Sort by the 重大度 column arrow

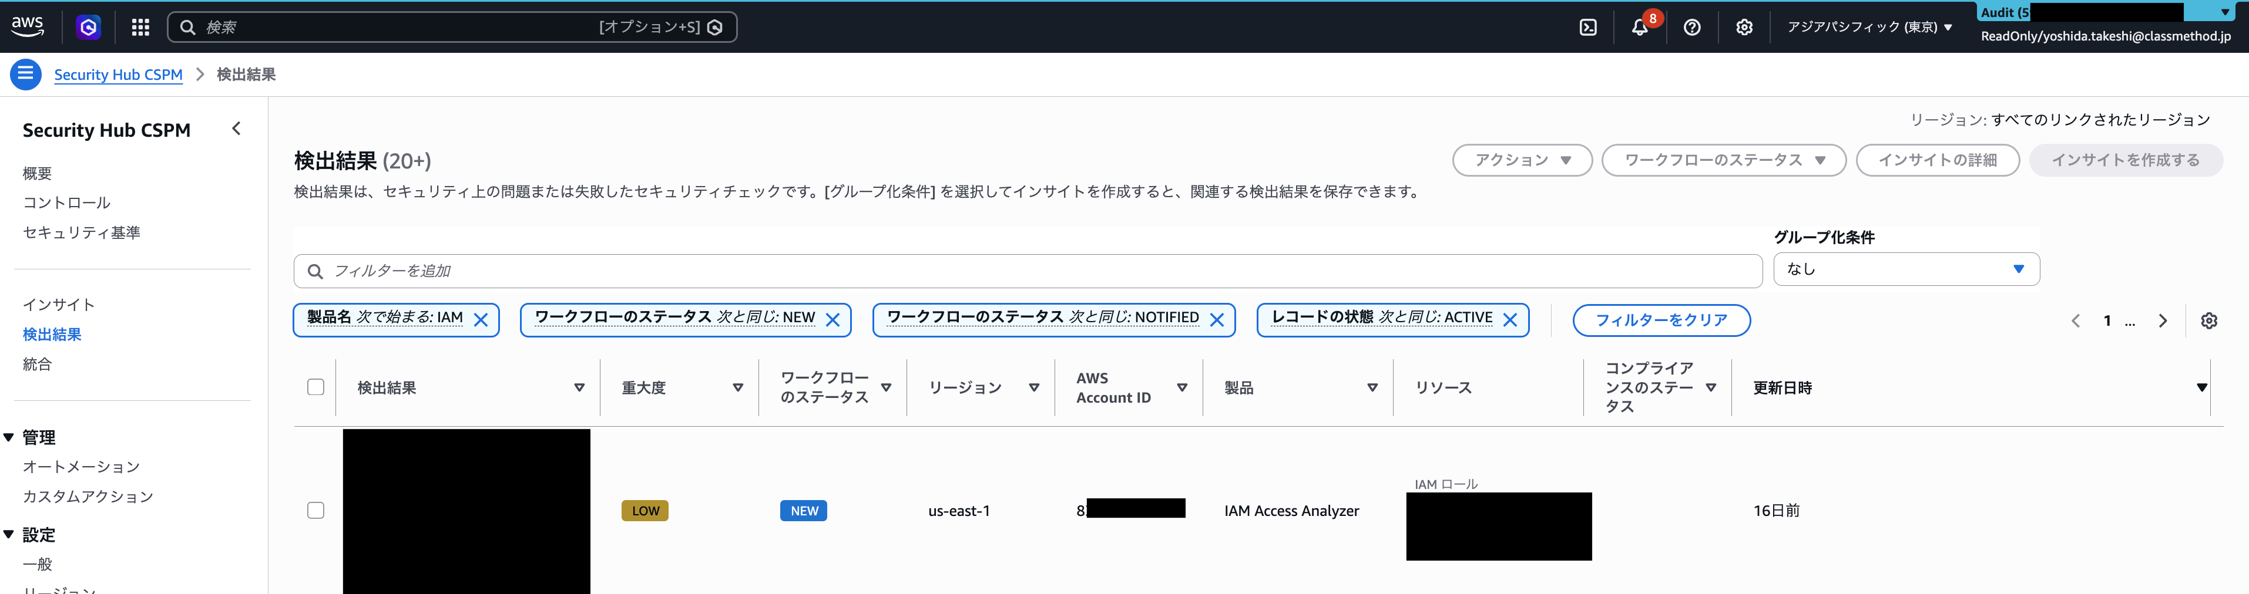click(x=738, y=388)
